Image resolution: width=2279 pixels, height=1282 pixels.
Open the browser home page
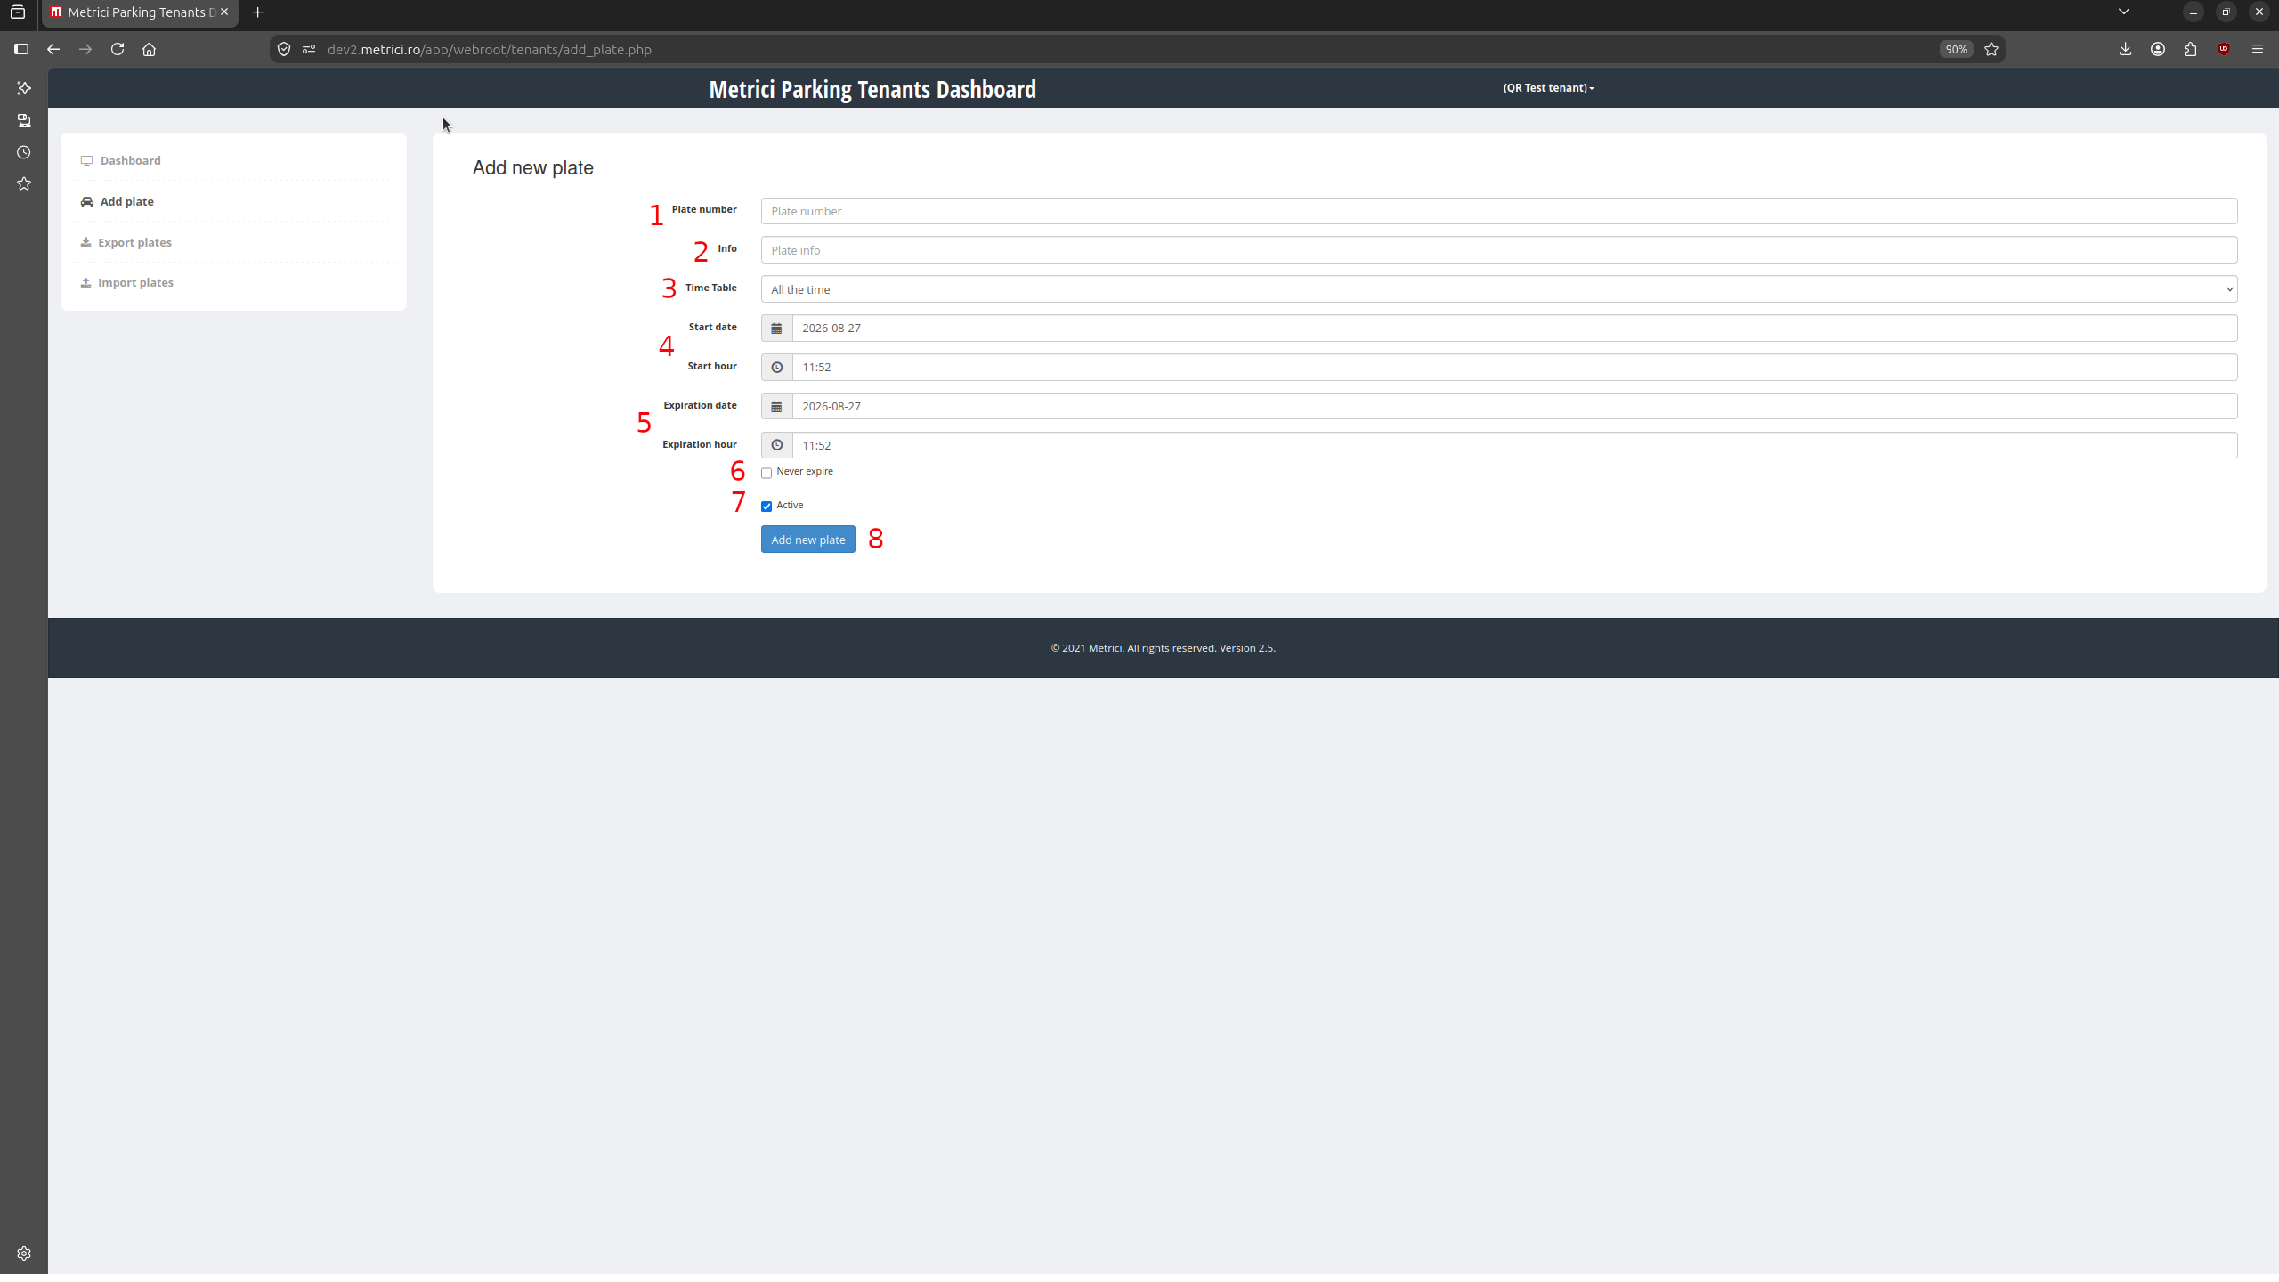[x=150, y=49]
